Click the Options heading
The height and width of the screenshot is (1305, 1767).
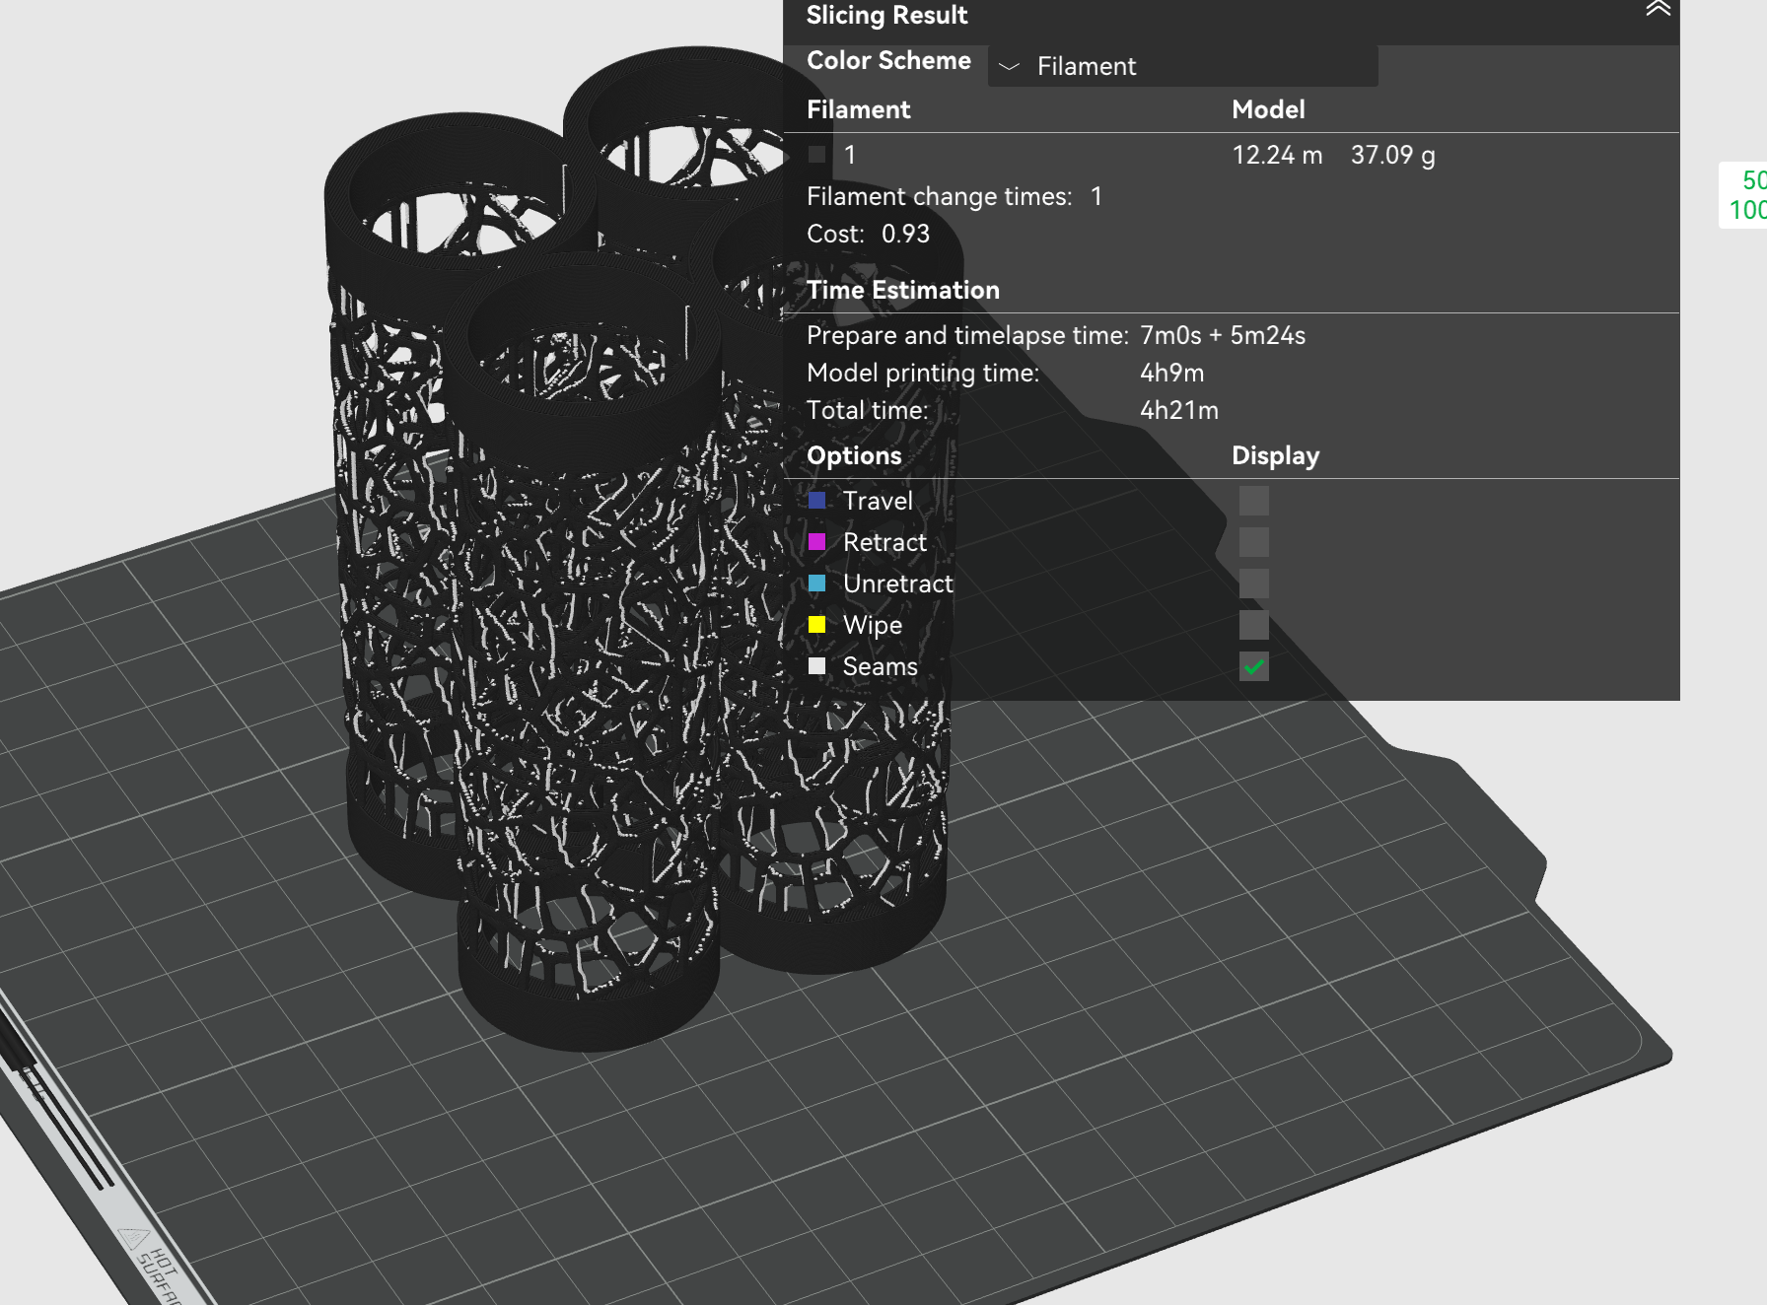(x=854, y=455)
